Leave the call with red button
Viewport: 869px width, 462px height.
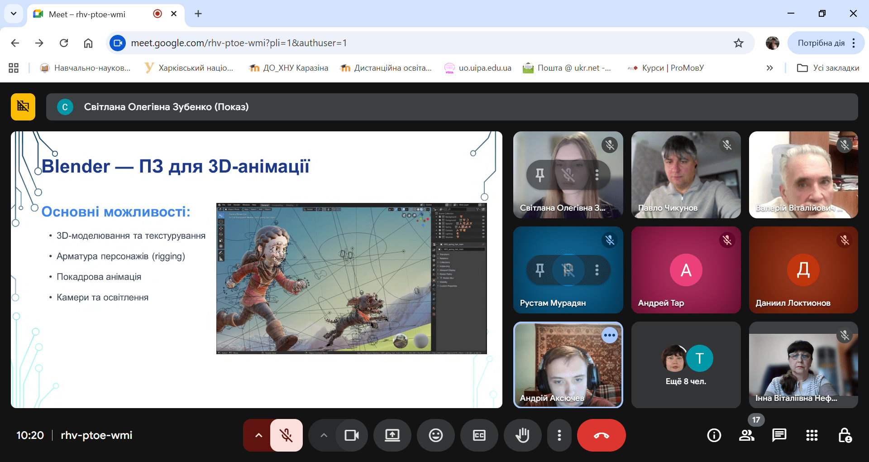(601, 435)
